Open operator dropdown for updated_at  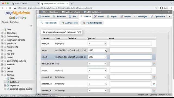click(97, 84)
